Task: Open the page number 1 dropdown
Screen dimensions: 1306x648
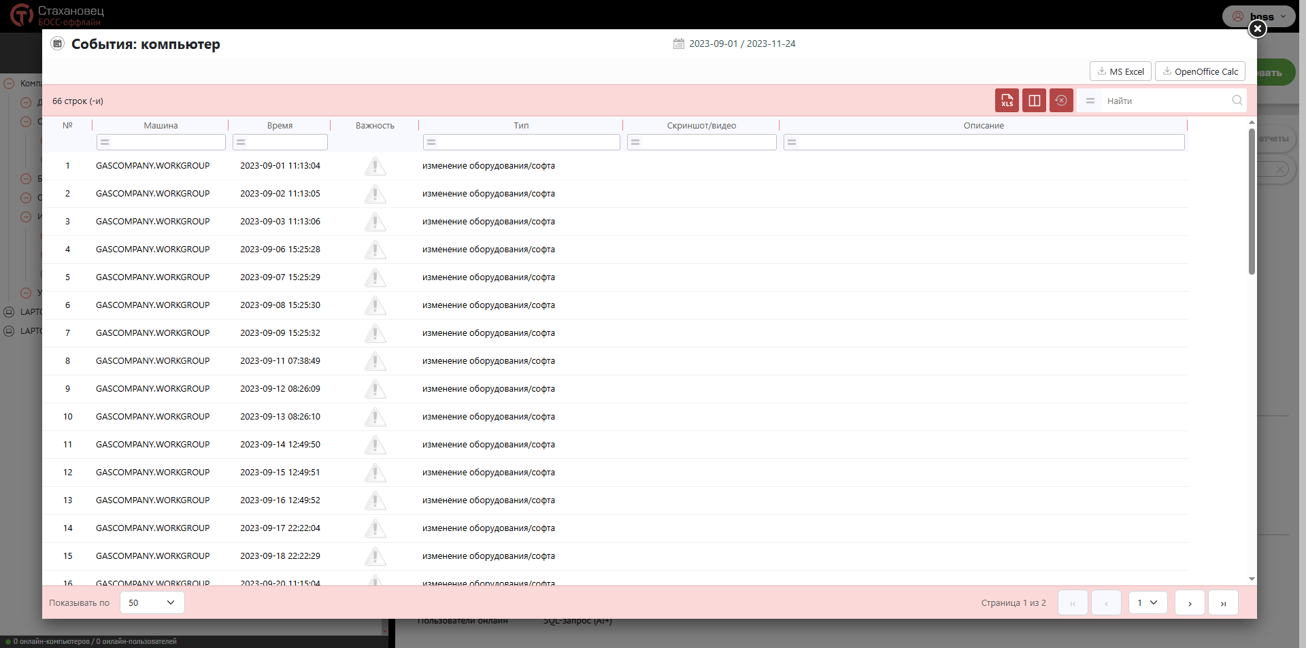Action: pyautogui.click(x=1148, y=602)
